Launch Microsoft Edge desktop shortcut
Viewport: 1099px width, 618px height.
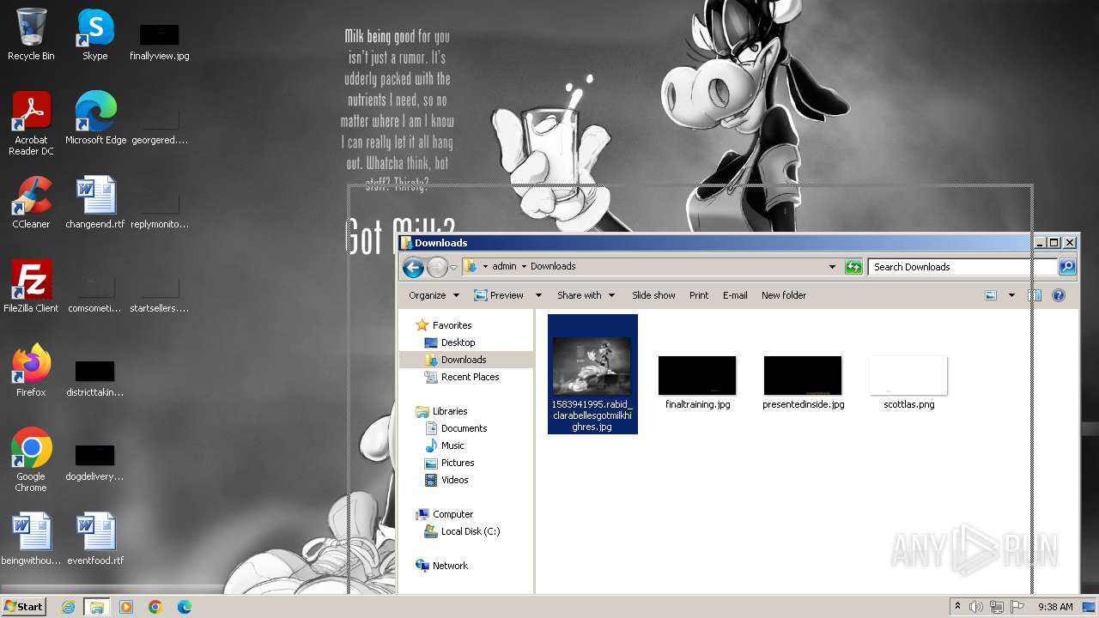click(x=95, y=118)
